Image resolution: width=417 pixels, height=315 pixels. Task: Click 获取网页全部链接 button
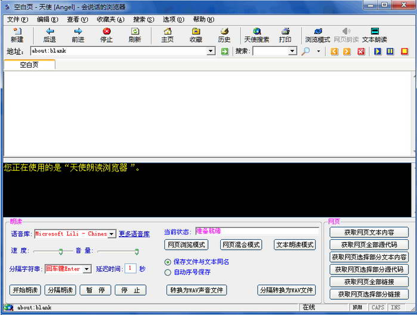[x=369, y=282]
